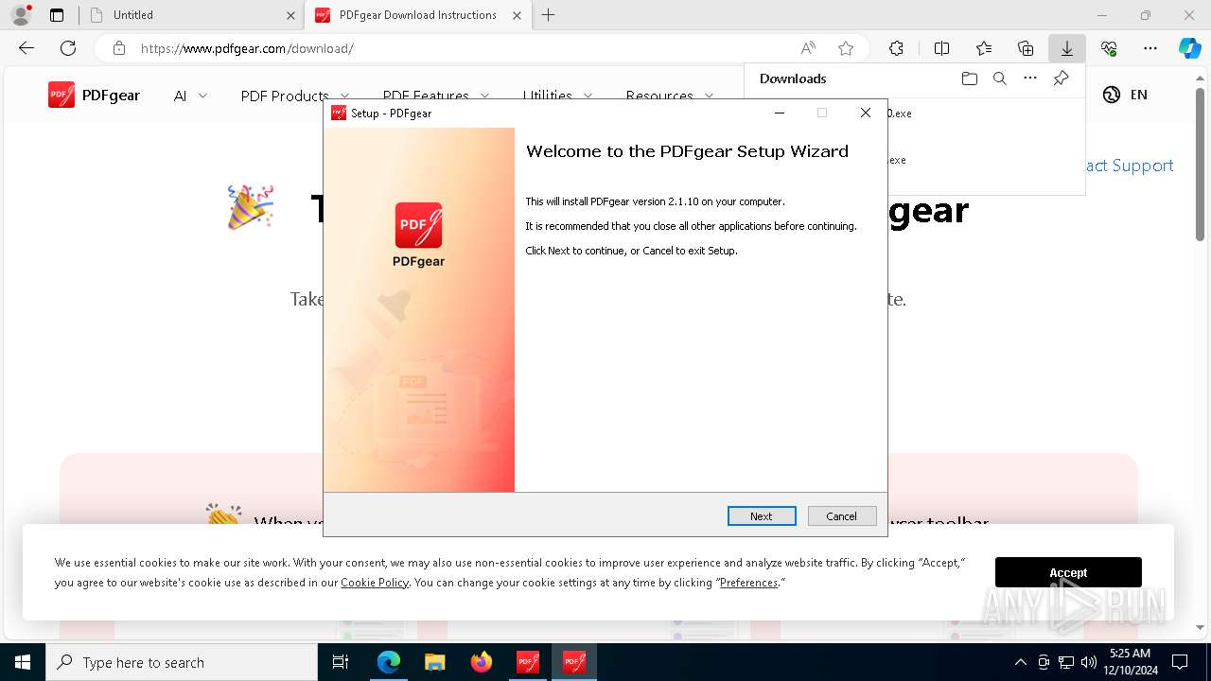The width and height of the screenshot is (1211, 681).
Task: Open the EN language selector
Action: click(1125, 95)
